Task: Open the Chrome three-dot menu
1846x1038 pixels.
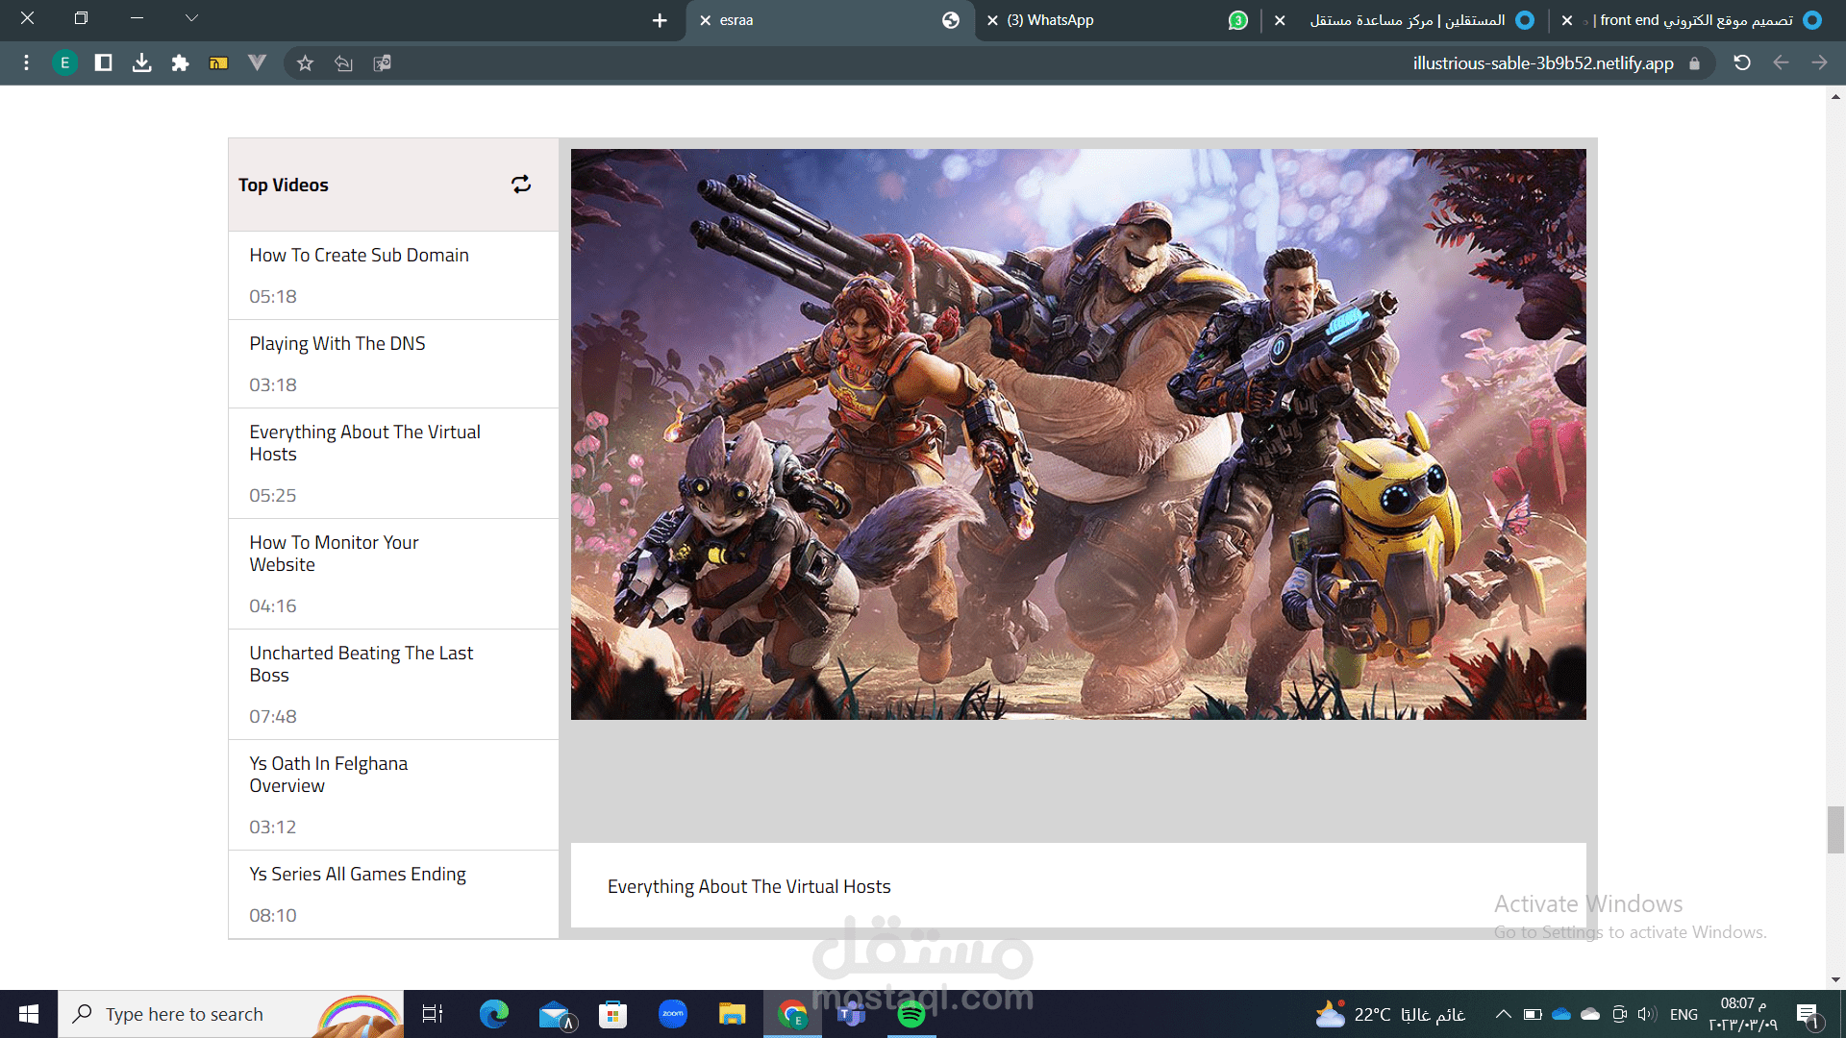Action: [26, 62]
